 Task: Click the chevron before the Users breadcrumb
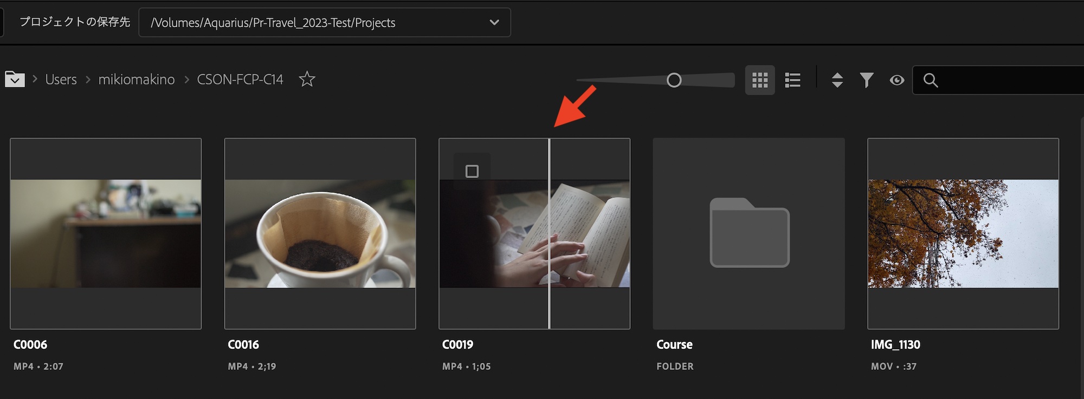[x=35, y=79]
